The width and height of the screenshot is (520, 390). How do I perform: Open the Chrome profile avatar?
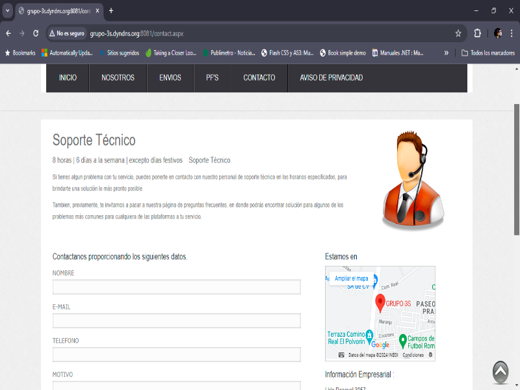click(497, 34)
